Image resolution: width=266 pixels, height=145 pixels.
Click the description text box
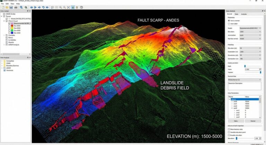[245, 86]
